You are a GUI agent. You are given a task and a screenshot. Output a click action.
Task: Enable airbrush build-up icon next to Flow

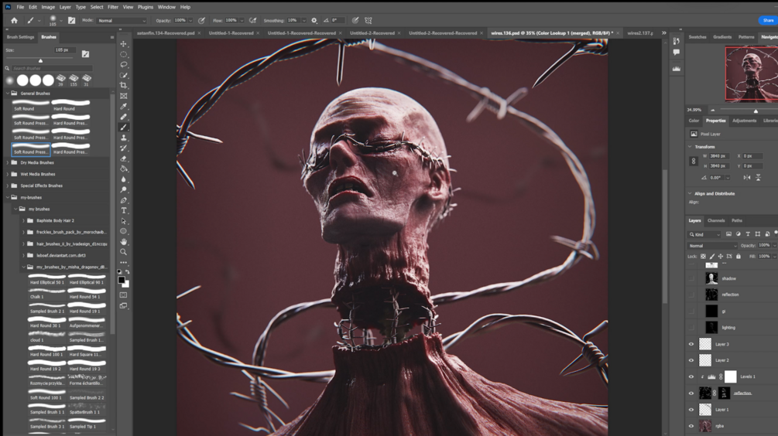pos(252,20)
